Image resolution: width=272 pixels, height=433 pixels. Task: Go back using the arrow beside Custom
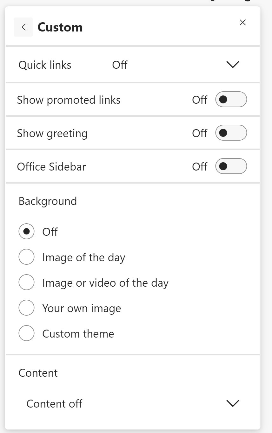pos(23,27)
